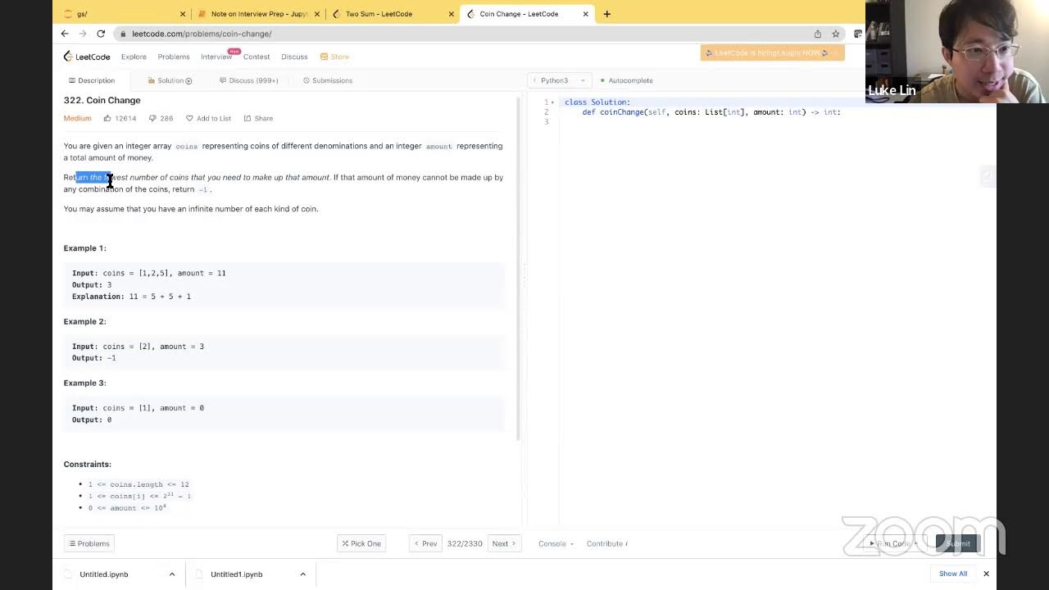Click Show All in the downloads bar

[x=953, y=574]
